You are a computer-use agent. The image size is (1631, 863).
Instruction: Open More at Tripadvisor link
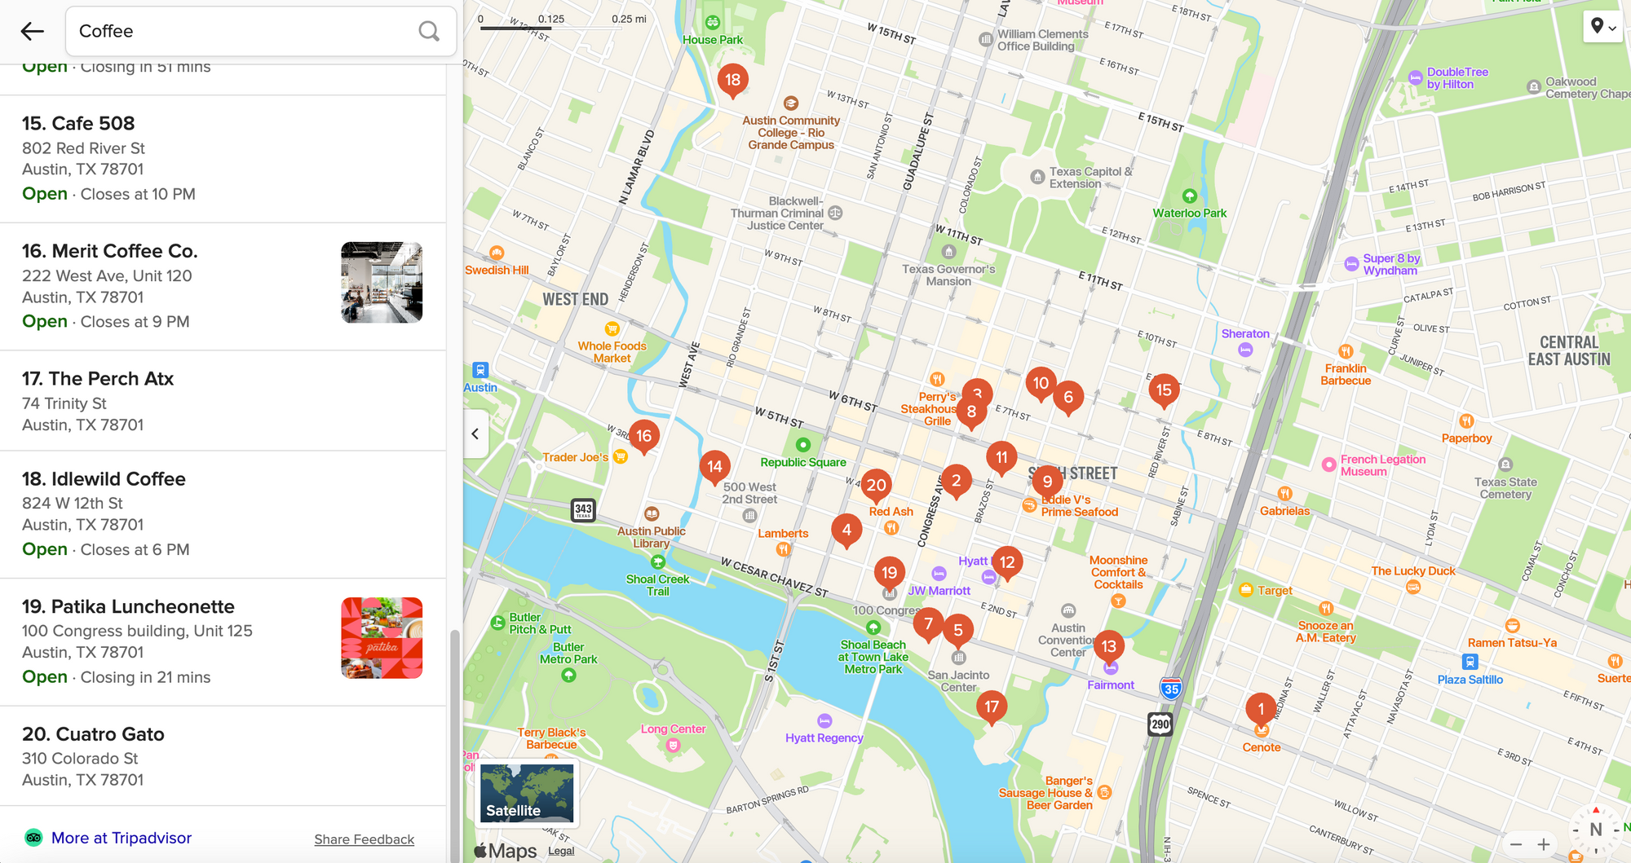click(x=122, y=838)
